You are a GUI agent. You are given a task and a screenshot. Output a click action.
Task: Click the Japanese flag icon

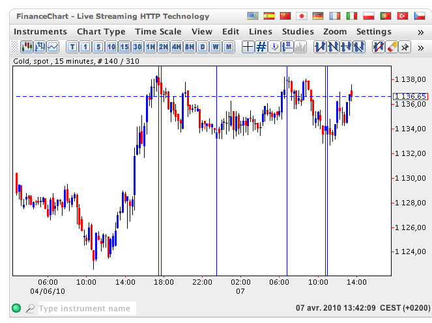pos(301,16)
